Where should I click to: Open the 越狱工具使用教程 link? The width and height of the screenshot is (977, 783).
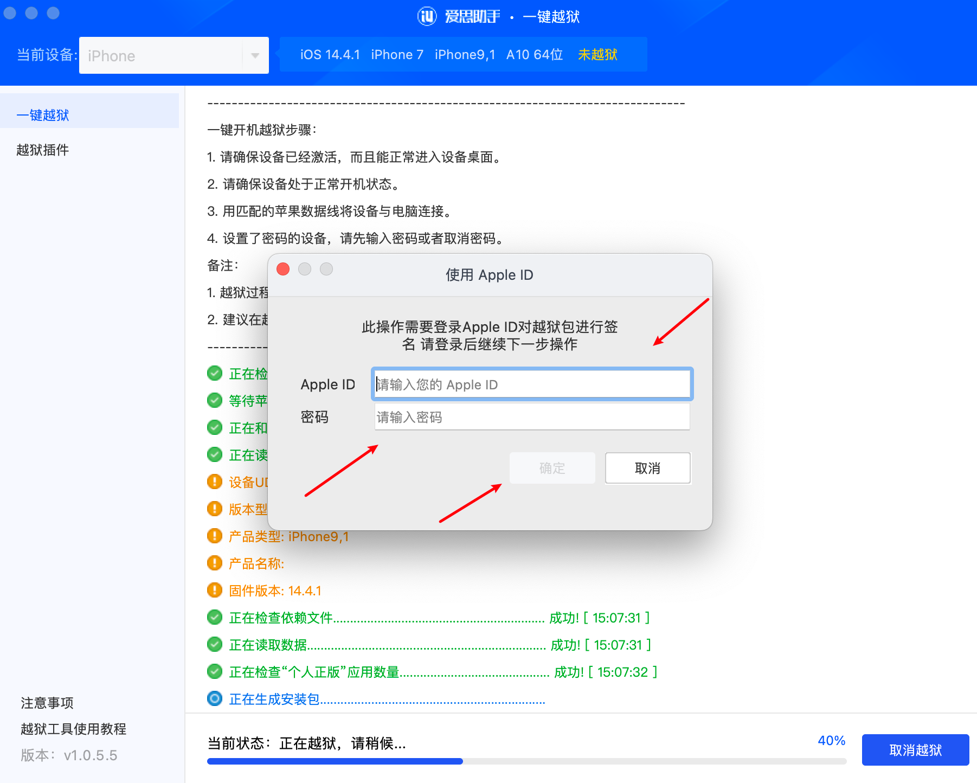tap(73, 729)
